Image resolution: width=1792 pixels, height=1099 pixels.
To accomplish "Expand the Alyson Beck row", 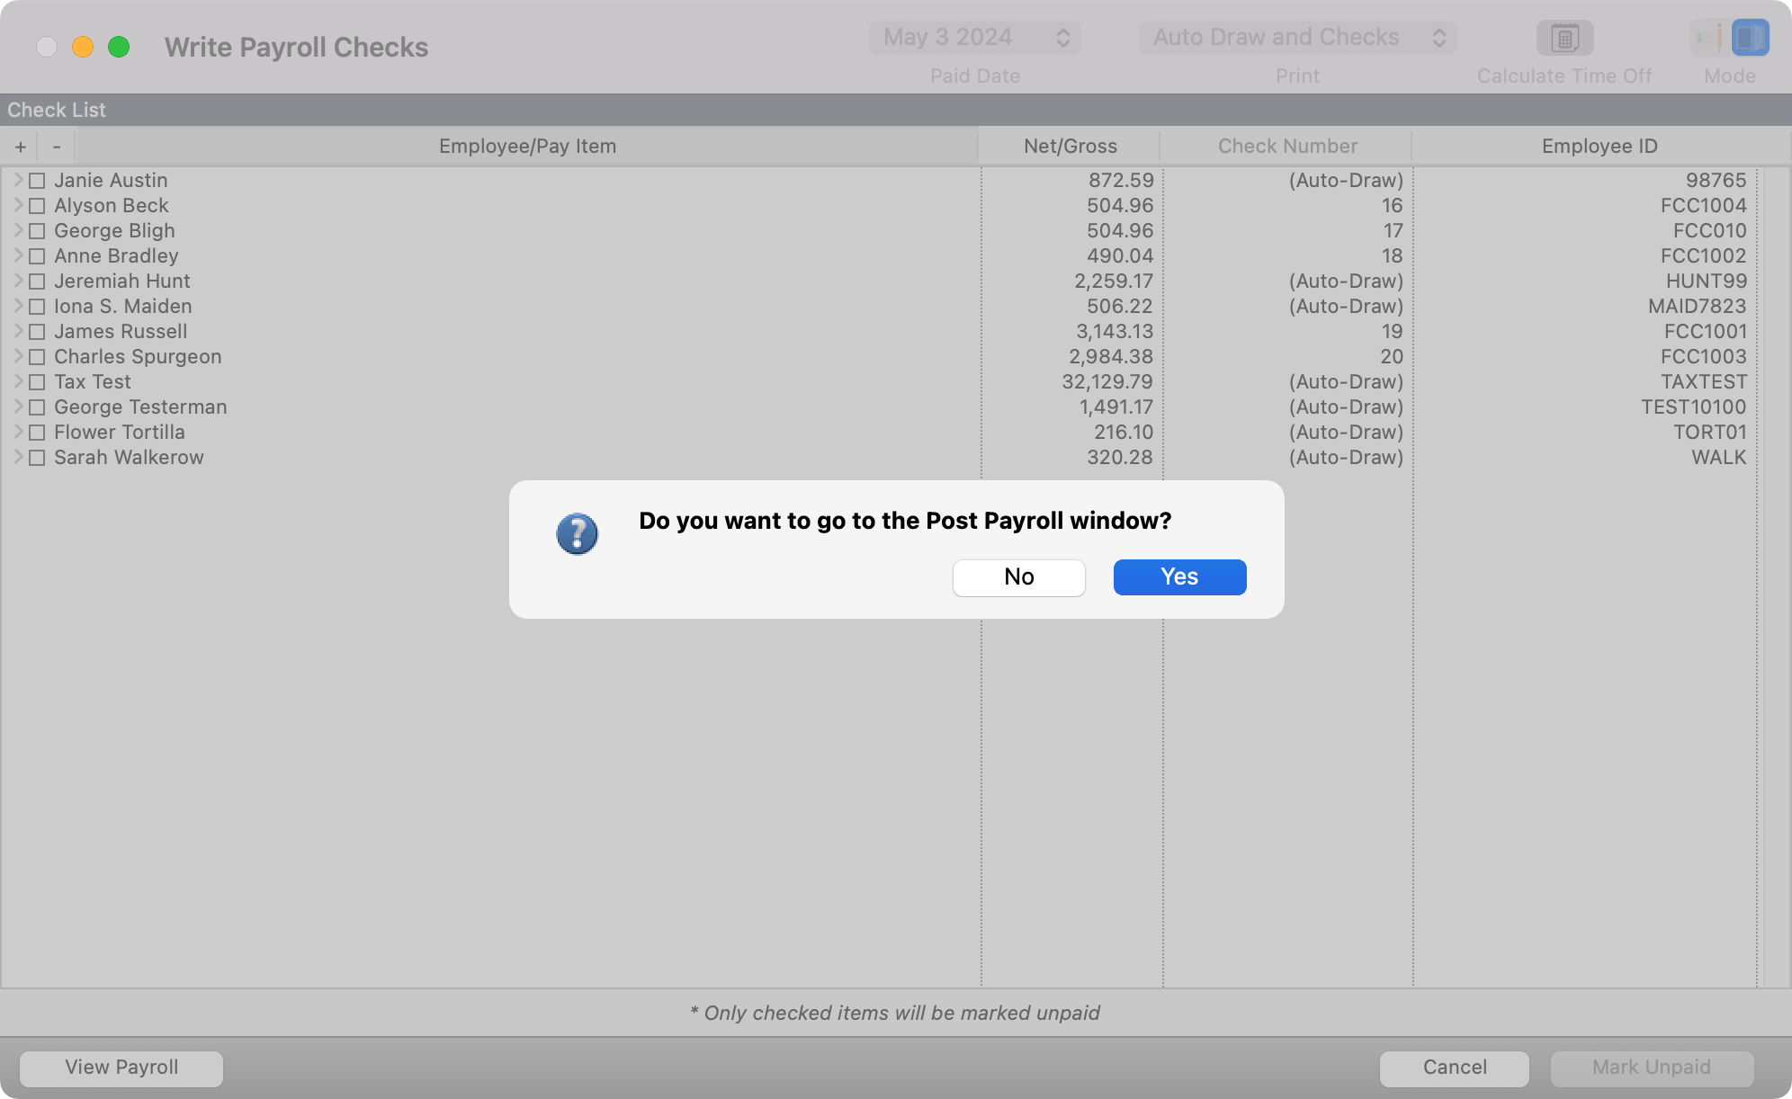I will click(18, 205).
